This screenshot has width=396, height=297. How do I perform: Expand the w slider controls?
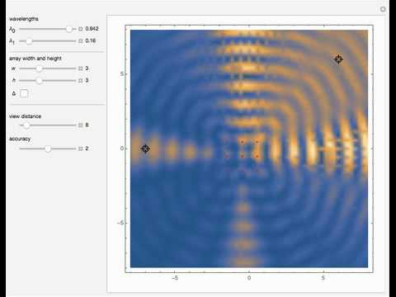(x=81, y=68)
